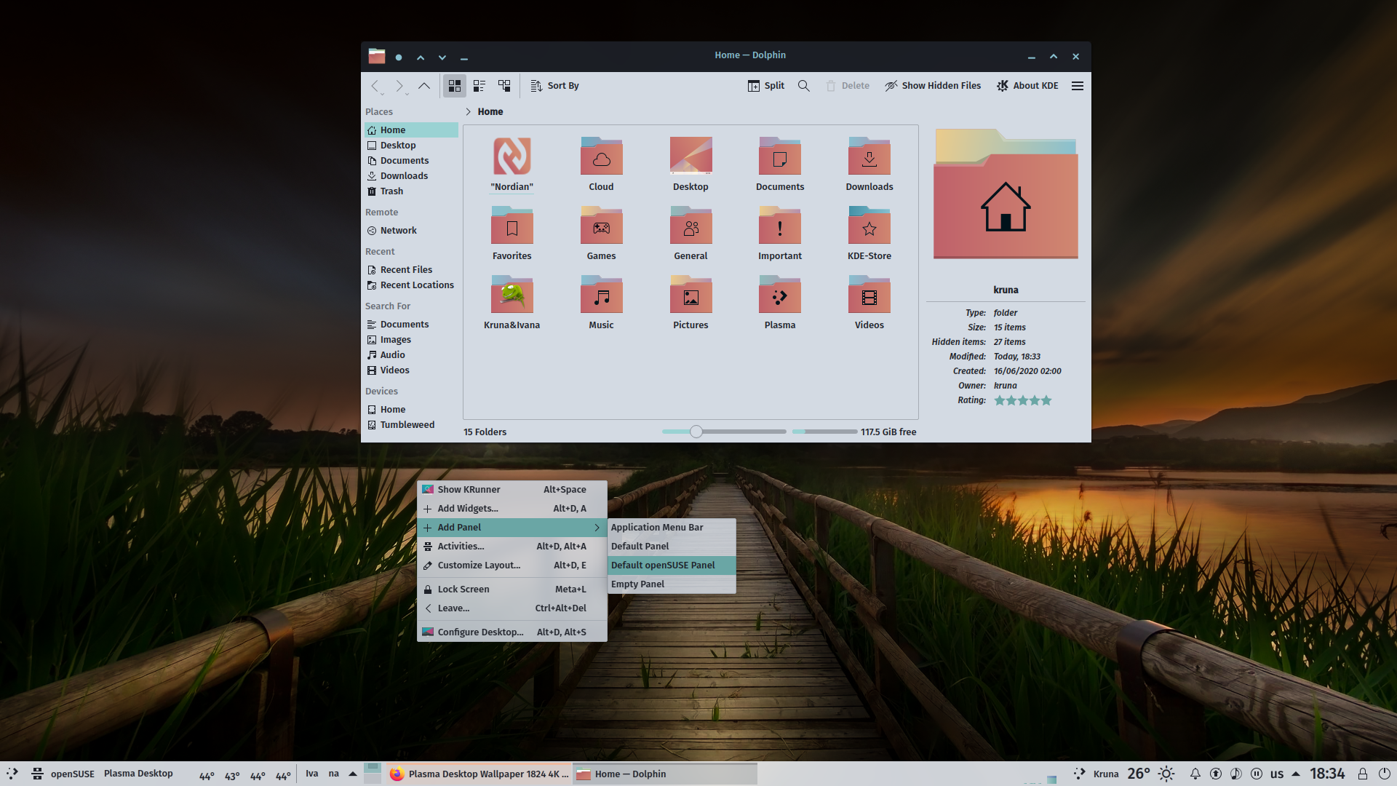Screen dimensions: 1397x786
Task: Go up to parent folder
Action: [423, 86]
